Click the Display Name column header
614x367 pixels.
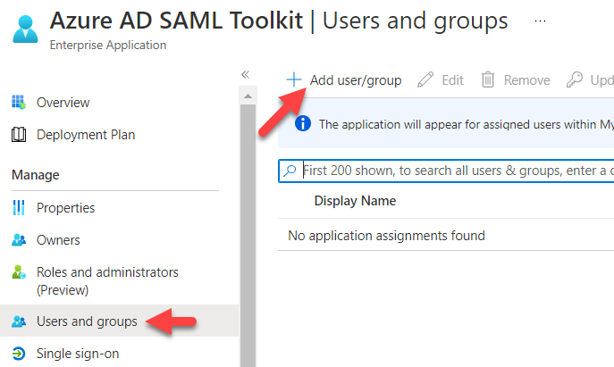[355, 201]
